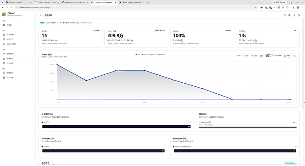Screen dimensions: 305x166
Task: Click the back arrow beside 用量统计 title
Action: click(x=40, y=15)
